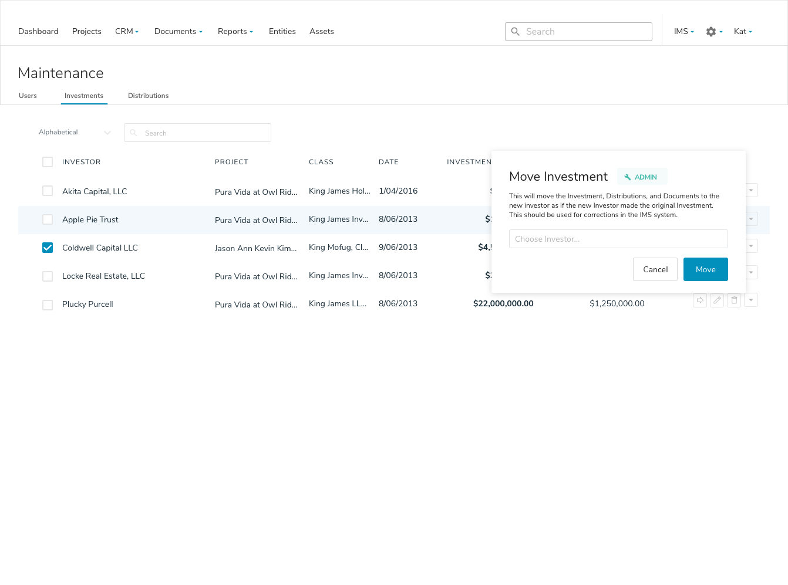Click the edit pencil icon for Plucky Purcell
Screen dimensions: 788x585
pyautogui.click(x=717, y=300)
